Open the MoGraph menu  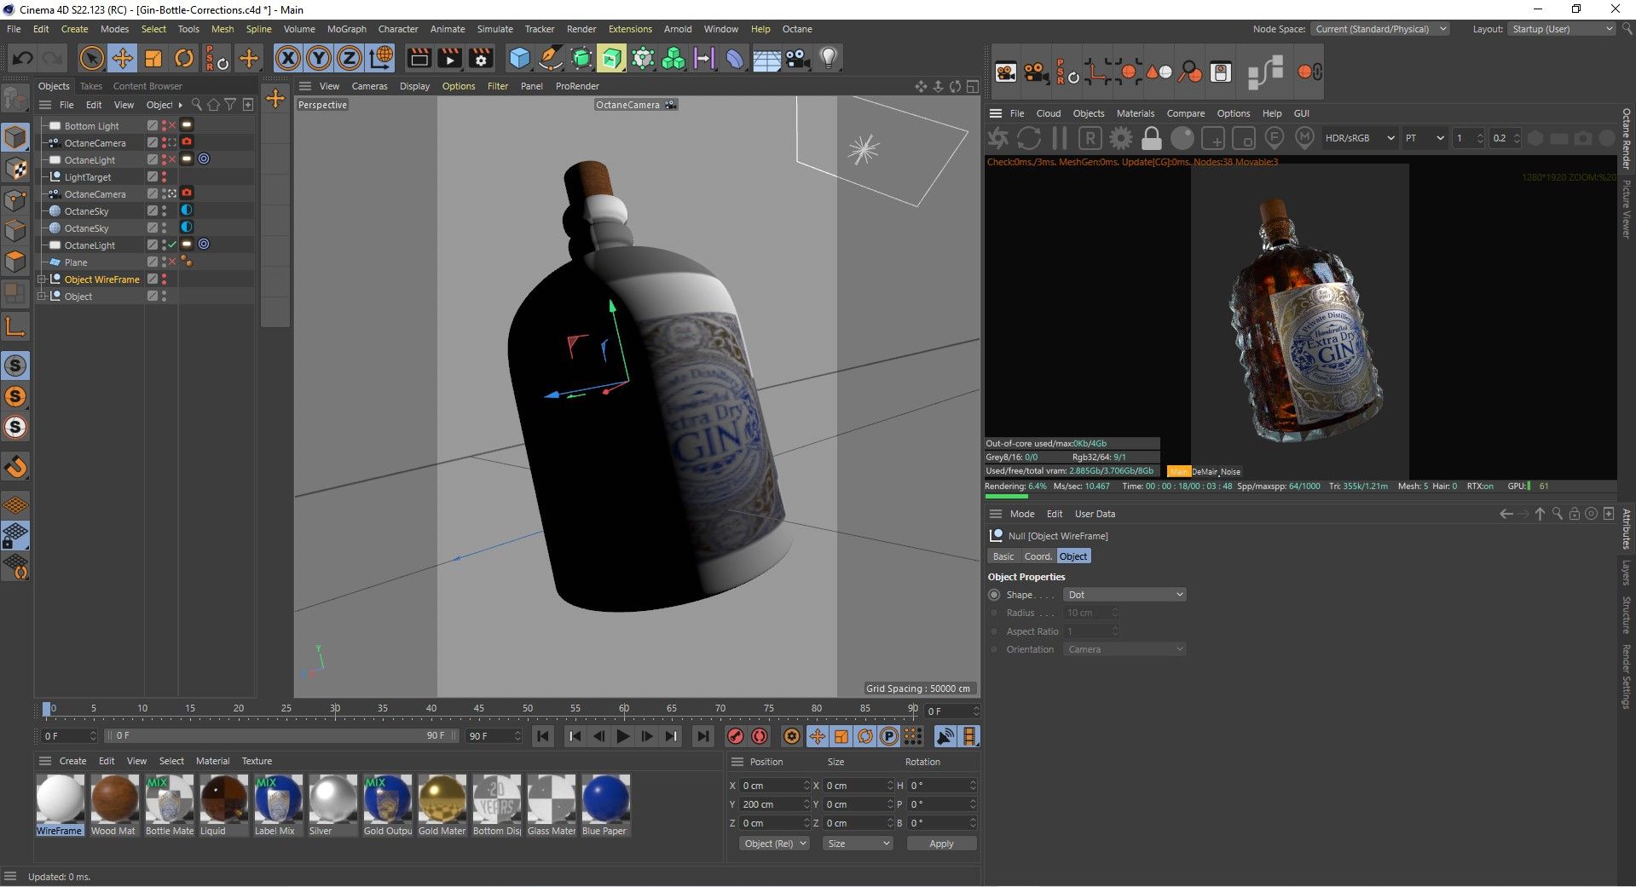346,29
